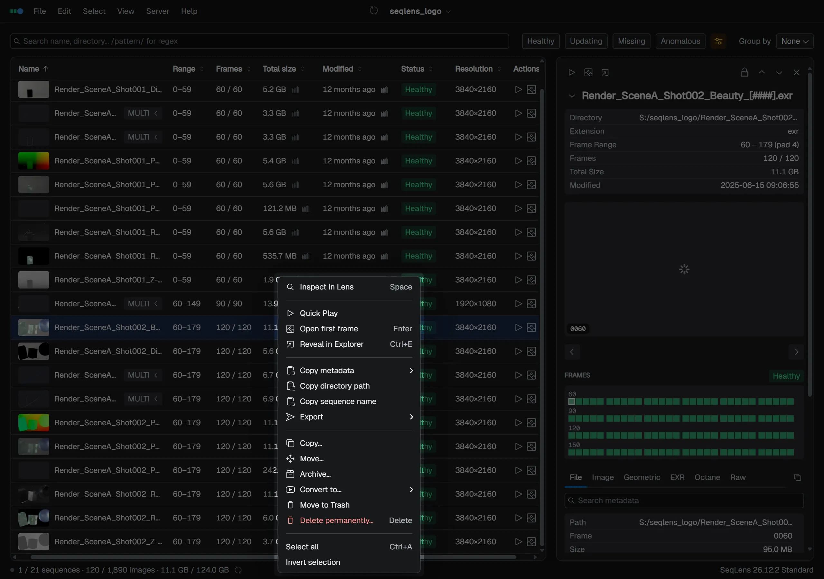The height and width of the screenshot is (579, 824).
Task: Click the status bar refresh spinner icon
Action: pyautogui.click(x=238, y=570)
